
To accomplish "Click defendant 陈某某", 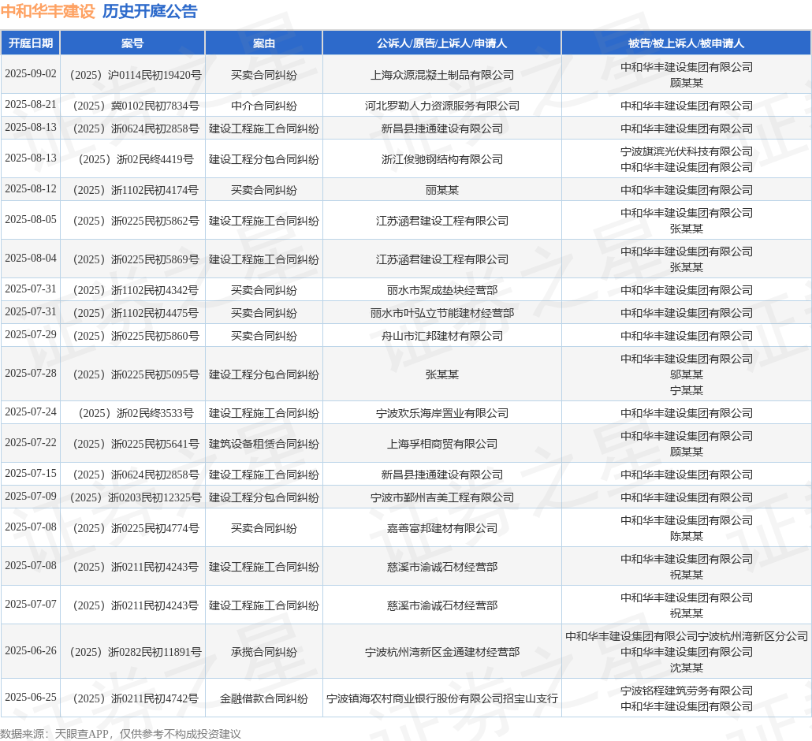I will 686,537.
